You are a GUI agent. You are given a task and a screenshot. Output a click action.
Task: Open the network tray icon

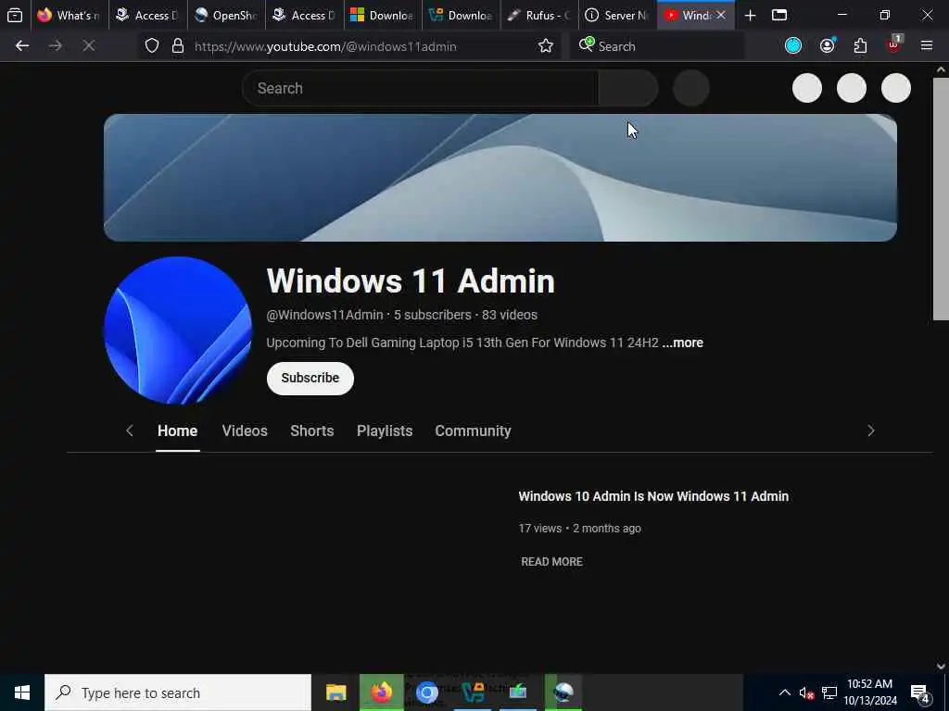[829, 692]
